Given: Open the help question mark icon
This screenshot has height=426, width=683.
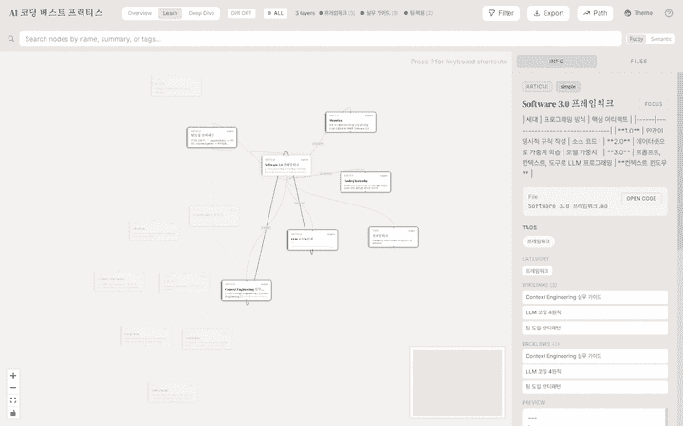Looking at the screenshot, I should point(669,13).
